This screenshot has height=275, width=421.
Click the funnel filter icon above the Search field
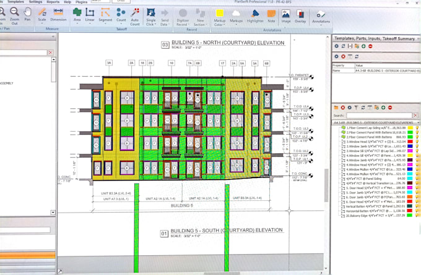(x=356, y=108)
